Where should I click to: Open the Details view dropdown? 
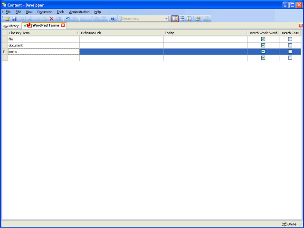[x=166, y=19]
